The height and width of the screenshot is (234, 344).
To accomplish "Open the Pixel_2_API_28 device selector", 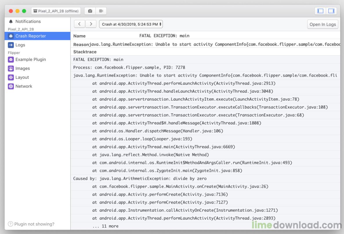I will [x=56, y=11].
